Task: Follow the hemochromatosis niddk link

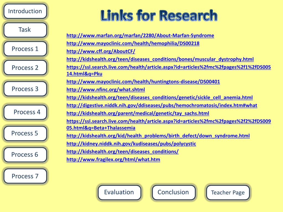Action: tap(162, 105)
